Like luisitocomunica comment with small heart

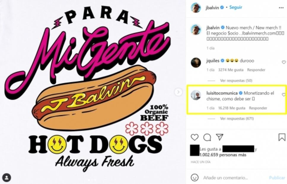(284, 95)
